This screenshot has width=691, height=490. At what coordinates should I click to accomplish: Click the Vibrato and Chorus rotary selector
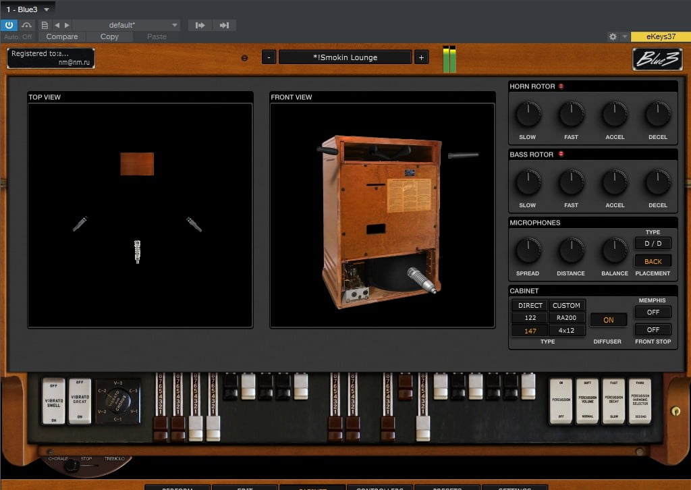117,402
